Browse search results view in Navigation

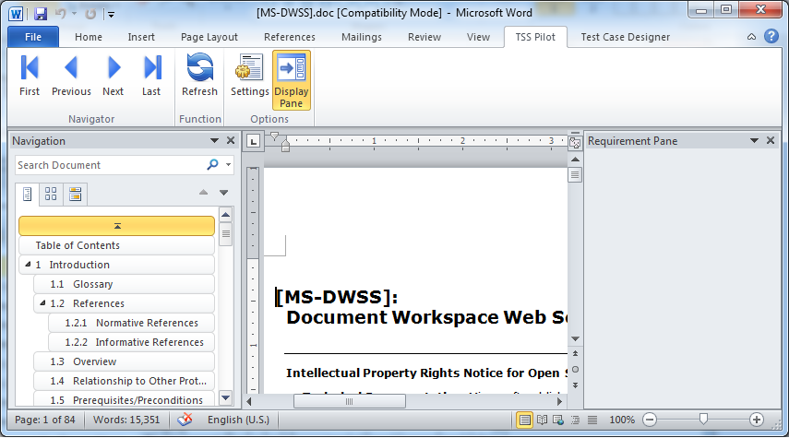(x=76, y=195)
